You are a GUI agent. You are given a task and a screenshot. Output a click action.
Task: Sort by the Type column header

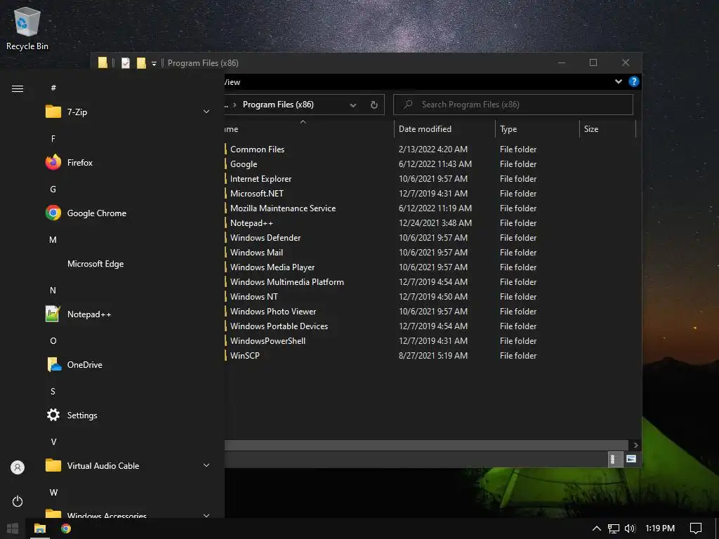click(537, 129)
